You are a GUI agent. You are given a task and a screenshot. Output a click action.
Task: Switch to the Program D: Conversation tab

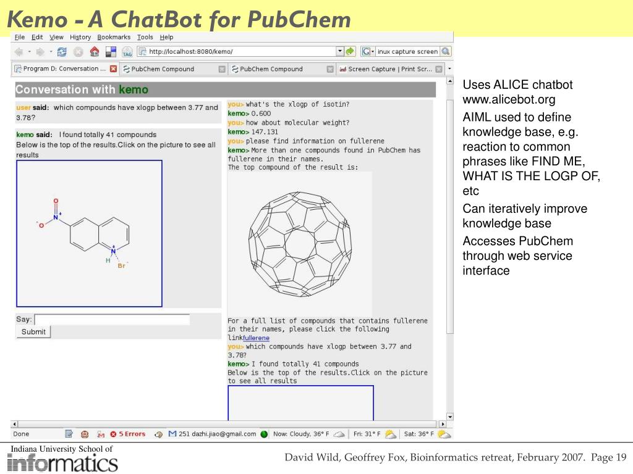tap(66, 69)
